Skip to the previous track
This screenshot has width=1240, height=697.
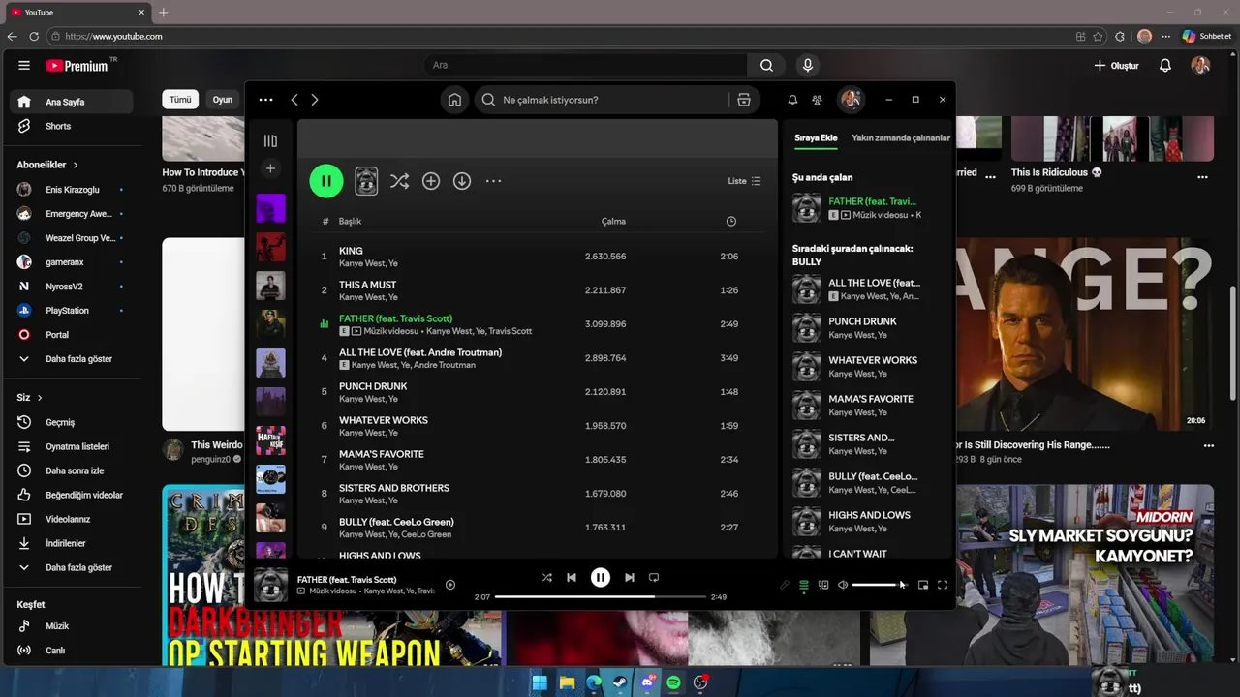coord(572,578)
